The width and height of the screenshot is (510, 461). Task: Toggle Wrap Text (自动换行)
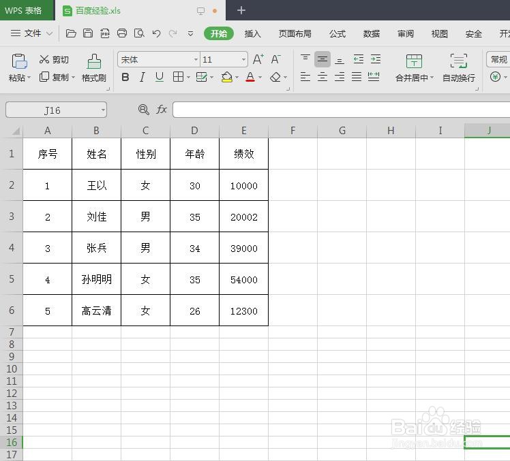[459, 68]
